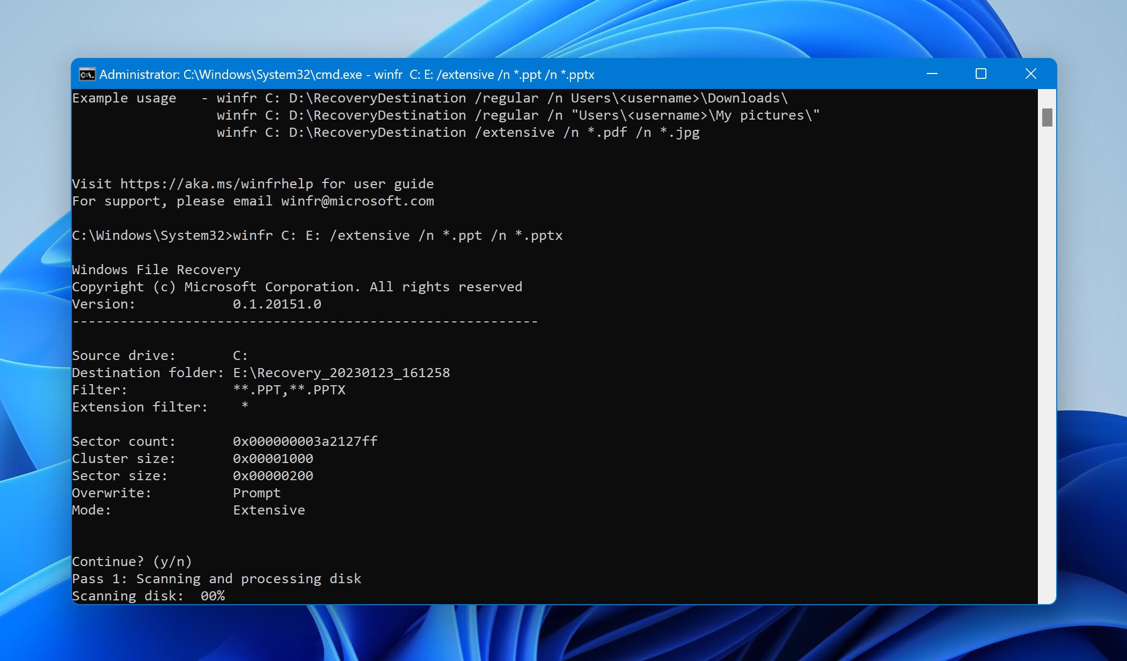Click the filter value '**.PPT,**.PPTX'
1127x661 pixels.
(x=289, y=390)
